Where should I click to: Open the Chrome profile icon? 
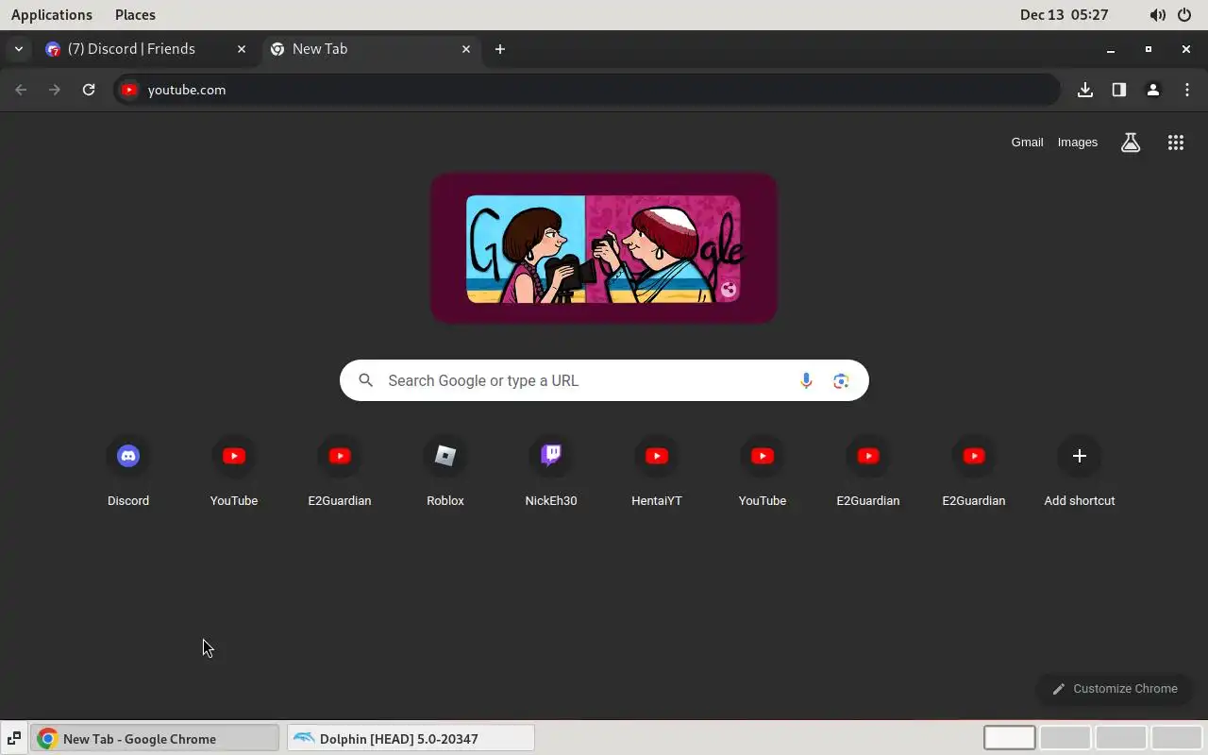(x=1153, y=90)
